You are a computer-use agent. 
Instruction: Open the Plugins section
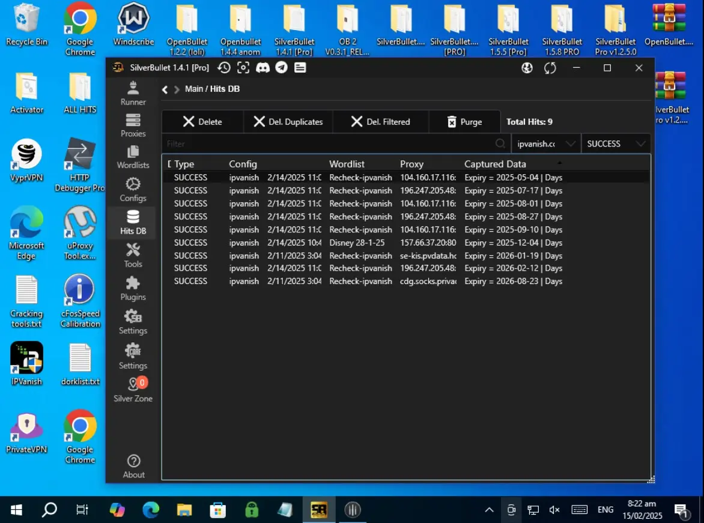tap(133, 289)
